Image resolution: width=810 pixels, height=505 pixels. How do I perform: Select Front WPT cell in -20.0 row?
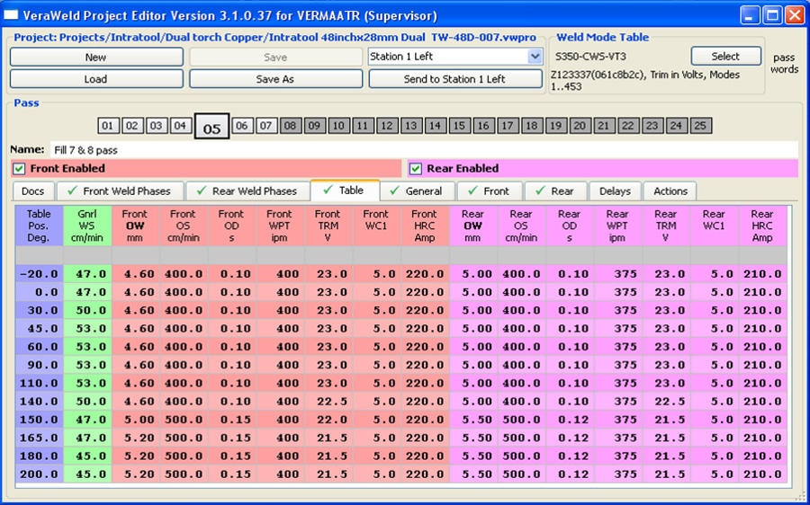pyautogui.click(x=280, y=274)
